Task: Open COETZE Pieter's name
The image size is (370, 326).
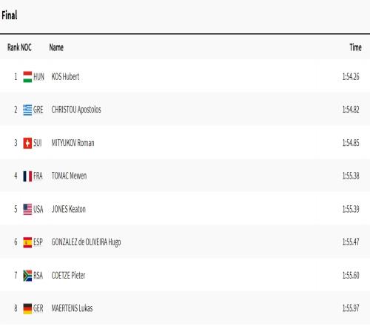Action: (x=68, y=276)
